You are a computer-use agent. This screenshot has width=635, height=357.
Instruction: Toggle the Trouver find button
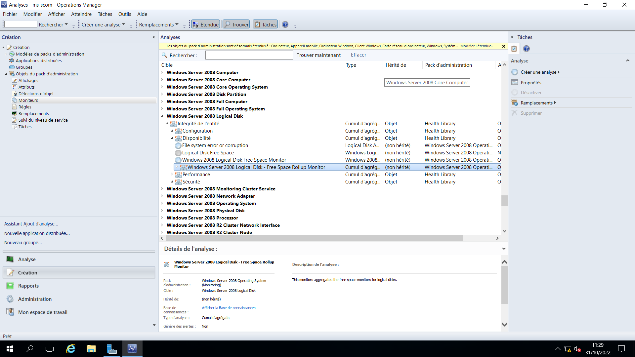(236, 24)
